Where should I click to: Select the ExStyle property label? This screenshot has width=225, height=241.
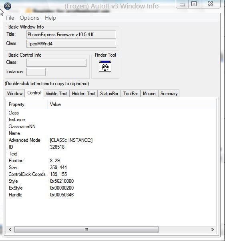click(16, 188)
